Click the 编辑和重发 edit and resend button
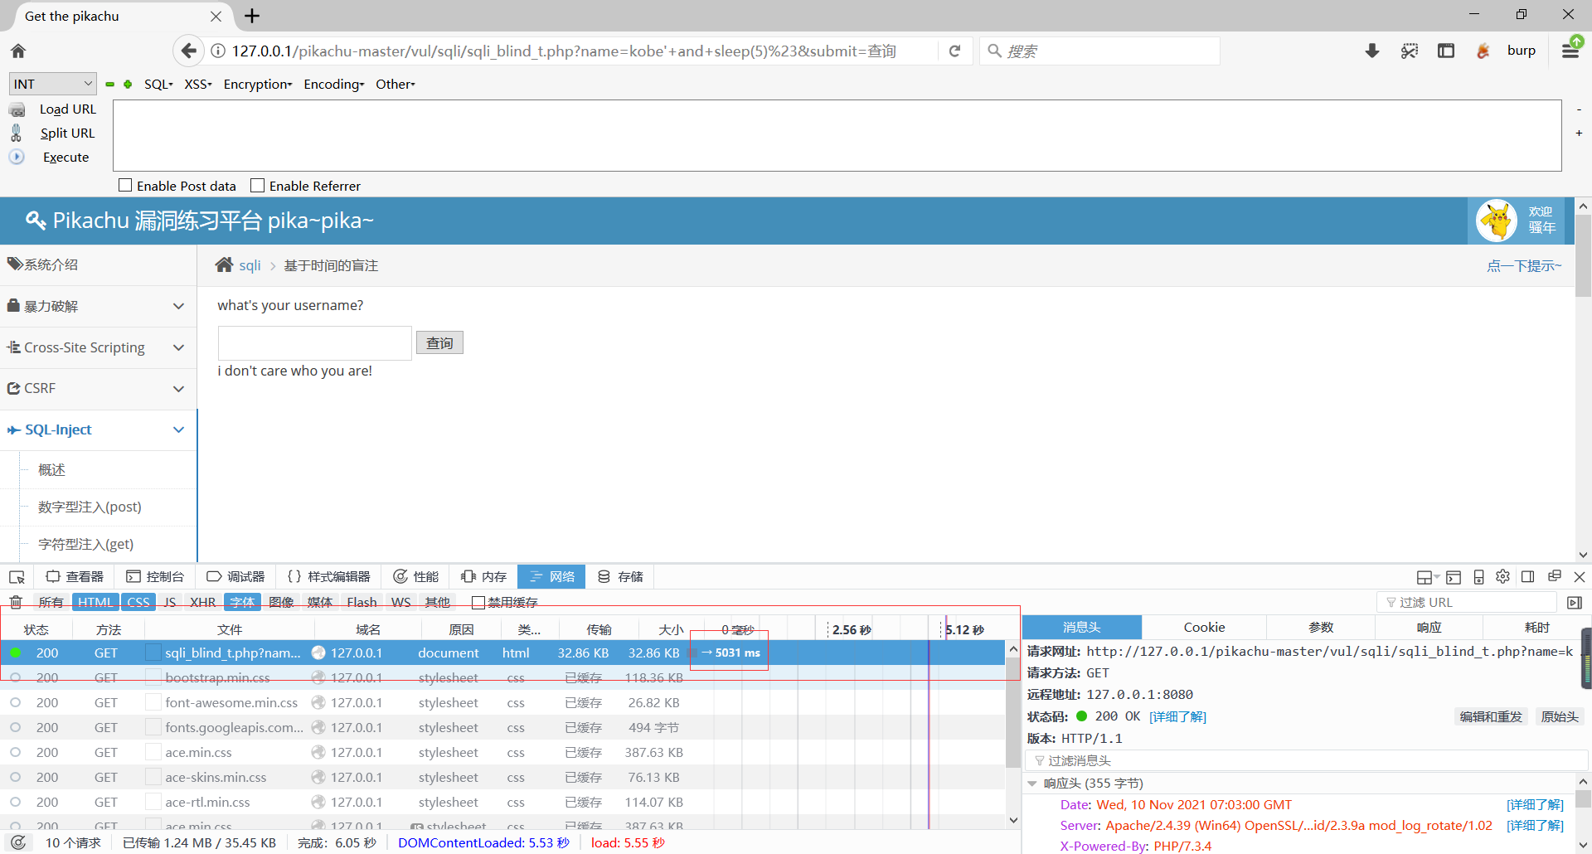Screen dimensions: 1592x854 [1491, 716]
